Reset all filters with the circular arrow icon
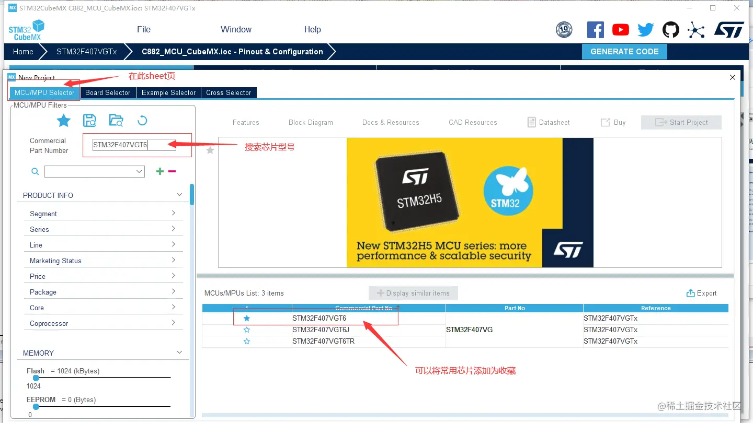 142,121
